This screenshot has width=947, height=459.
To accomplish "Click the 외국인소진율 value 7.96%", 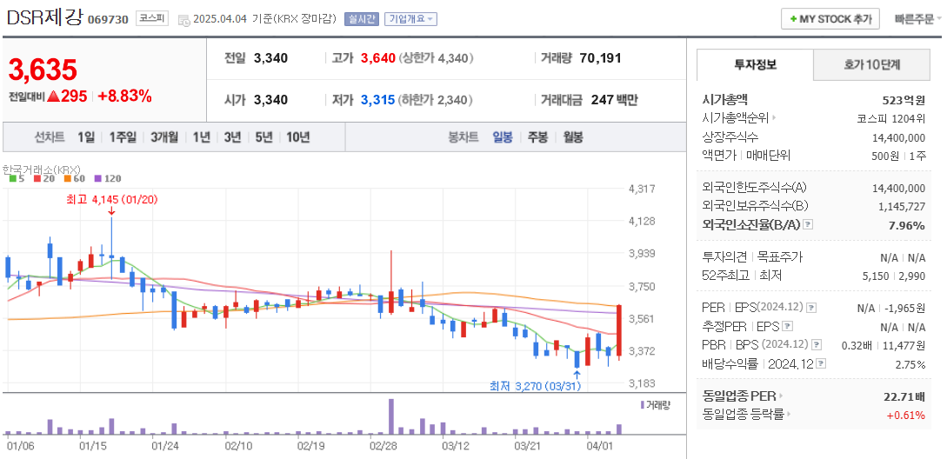I will point(908,225).
